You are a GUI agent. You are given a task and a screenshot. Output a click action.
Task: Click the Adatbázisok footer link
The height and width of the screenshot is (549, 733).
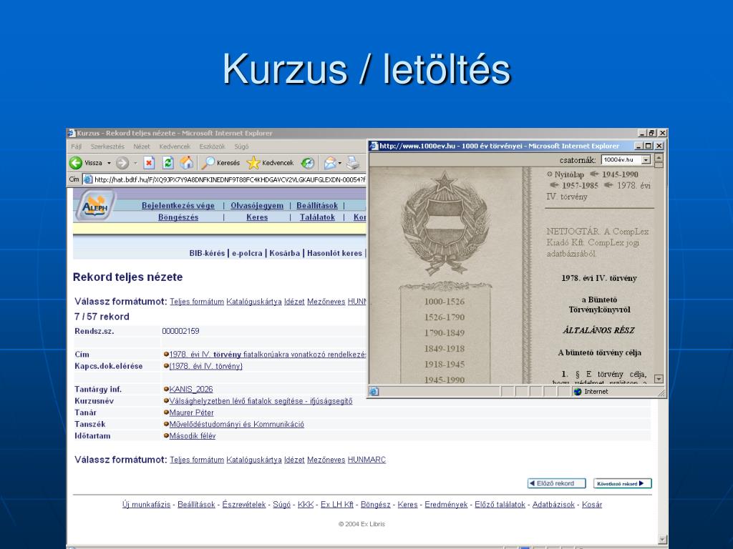(x=553, y=505)
